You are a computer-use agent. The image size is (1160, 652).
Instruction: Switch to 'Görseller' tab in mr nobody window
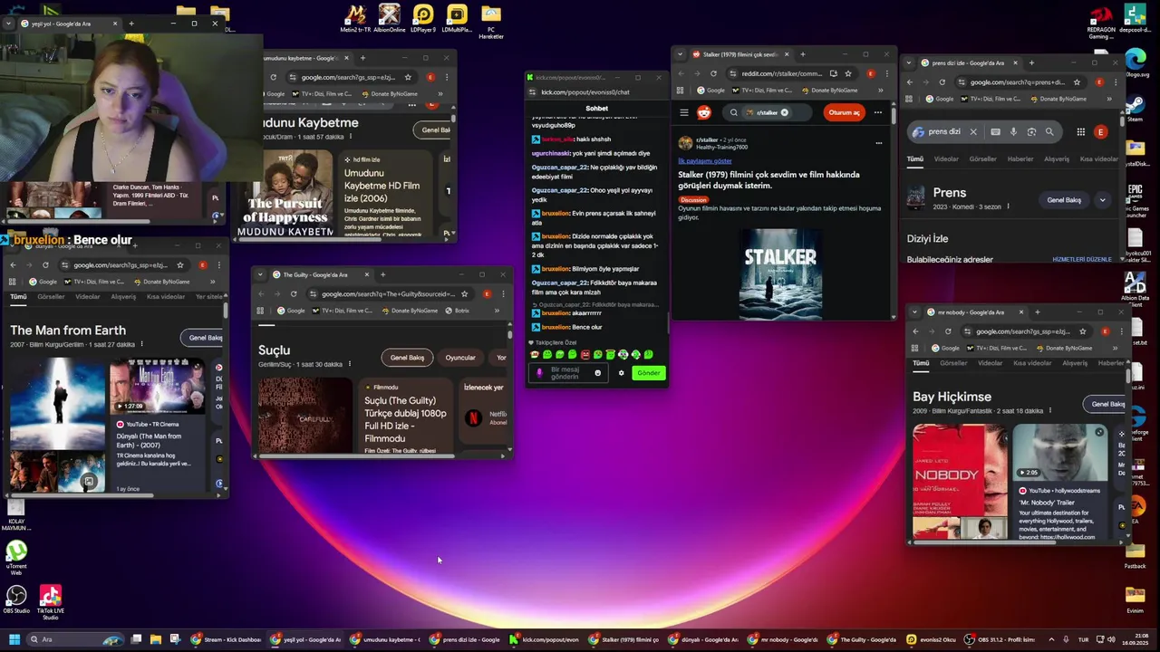point(953,363)
